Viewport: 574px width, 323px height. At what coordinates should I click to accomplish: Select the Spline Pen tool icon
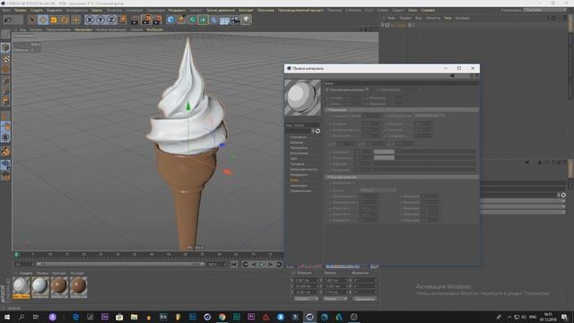pos(181,20)
